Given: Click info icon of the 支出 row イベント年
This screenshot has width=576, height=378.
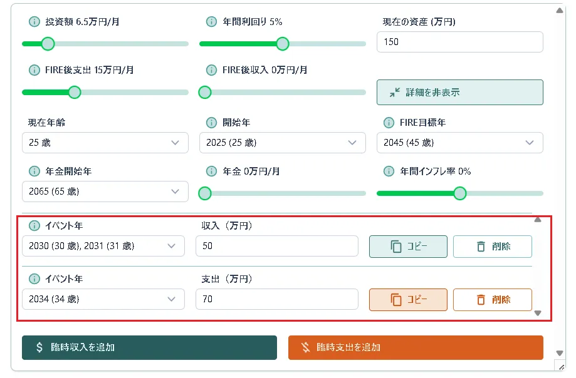Looking at the screenshot, I should tap(34, 279).
